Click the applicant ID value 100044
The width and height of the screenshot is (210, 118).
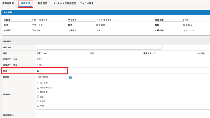coord(187,20)
